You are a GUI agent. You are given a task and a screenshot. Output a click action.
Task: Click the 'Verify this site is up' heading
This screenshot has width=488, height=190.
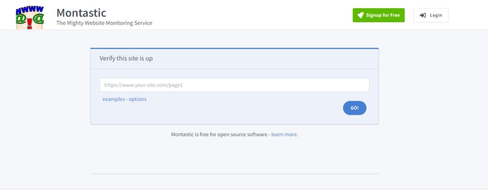tap(126, 59)
